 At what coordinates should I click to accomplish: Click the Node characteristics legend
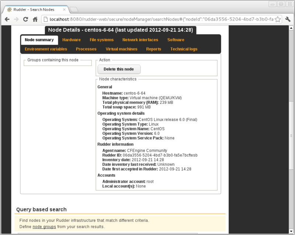118,79
